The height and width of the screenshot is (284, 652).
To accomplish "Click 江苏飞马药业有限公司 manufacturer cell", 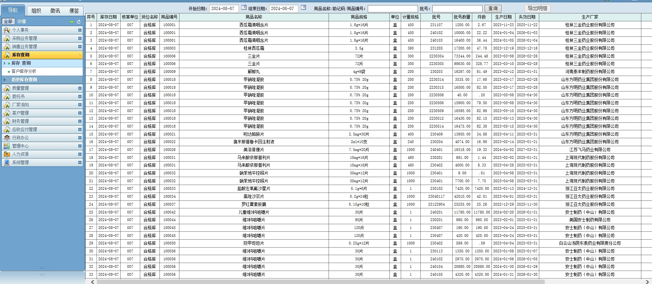I will tap(590, 150).
